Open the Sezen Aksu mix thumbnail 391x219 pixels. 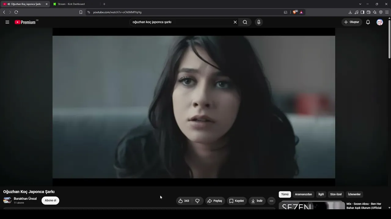coord(312,205)
